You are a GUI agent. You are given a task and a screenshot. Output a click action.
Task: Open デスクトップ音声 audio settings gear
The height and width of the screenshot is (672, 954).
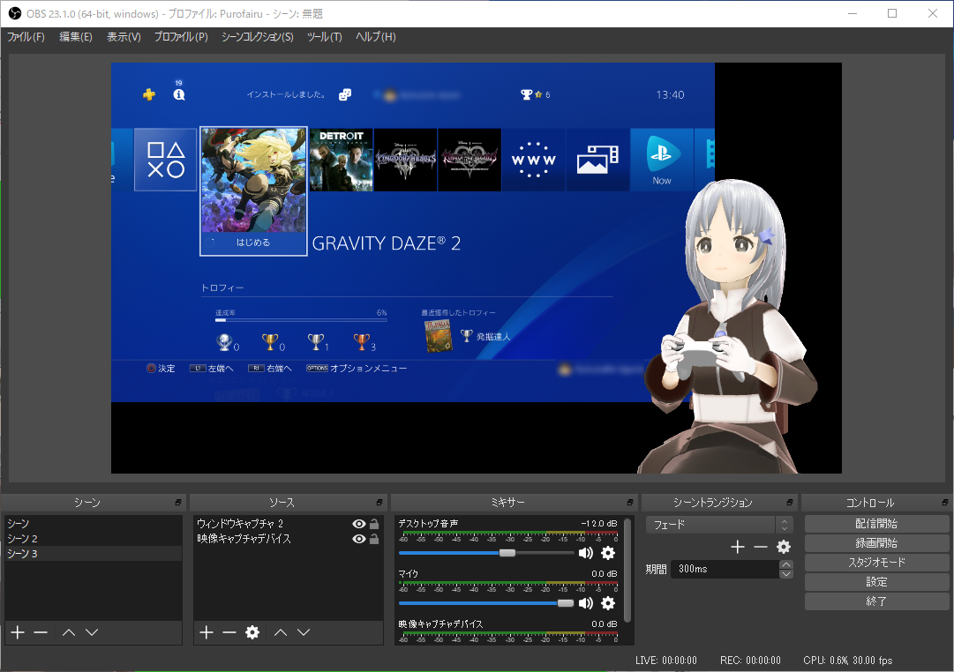(x=608, y=553)
